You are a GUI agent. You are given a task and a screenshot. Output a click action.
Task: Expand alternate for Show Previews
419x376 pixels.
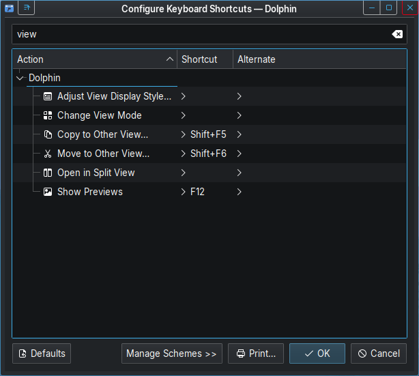click(x=239, y=192)
